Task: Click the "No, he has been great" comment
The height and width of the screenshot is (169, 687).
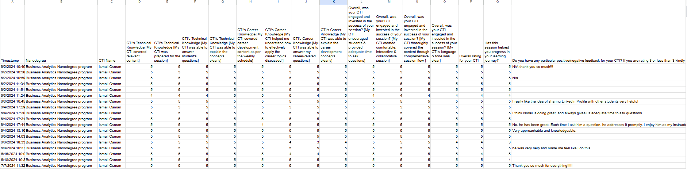Action: coord(599,125)
